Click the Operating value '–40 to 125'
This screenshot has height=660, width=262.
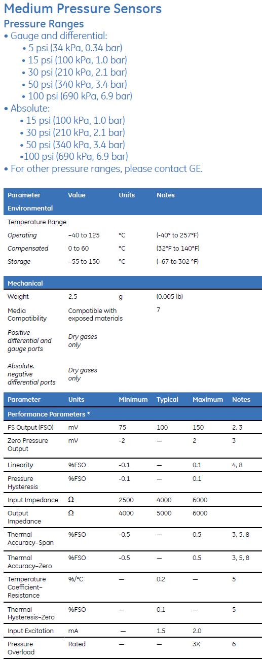pyautogui.click(x=84, y=235)
